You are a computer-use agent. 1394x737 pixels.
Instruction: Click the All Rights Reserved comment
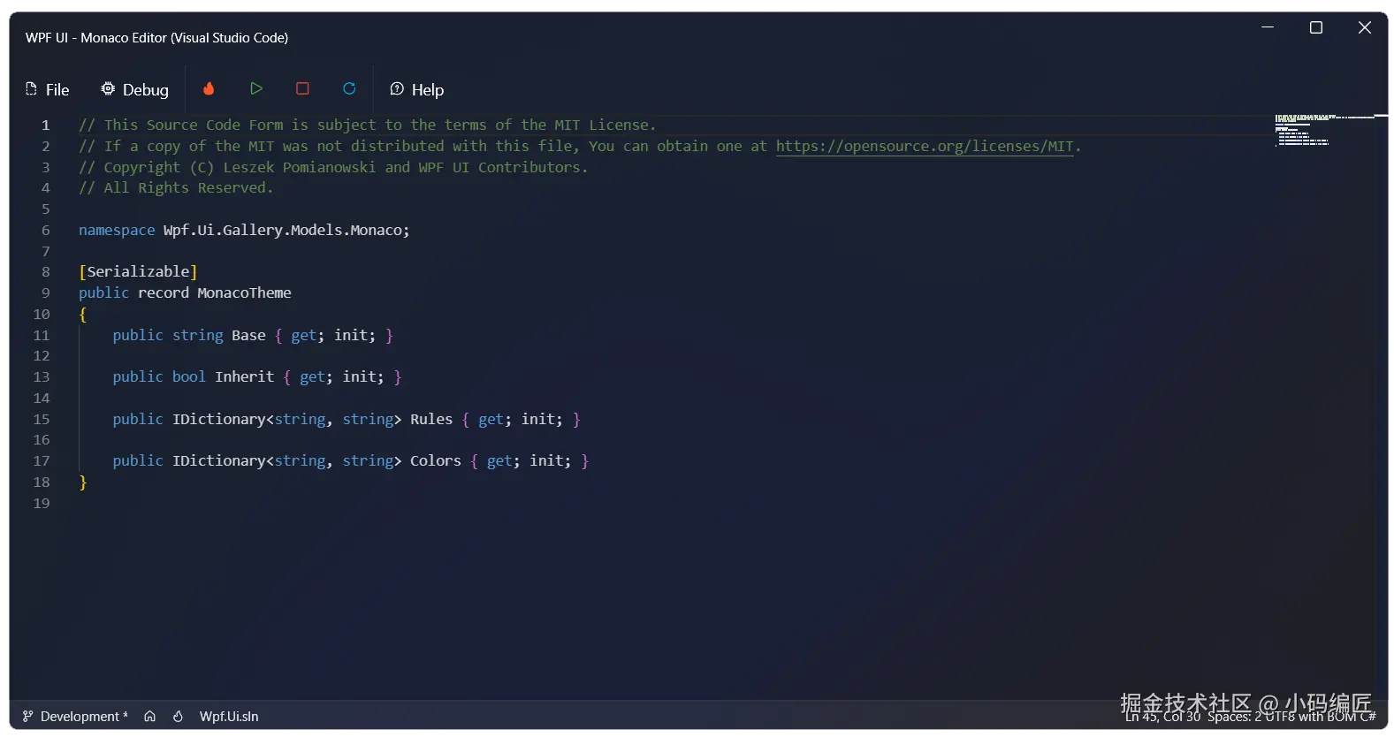(x=176, y=187)
